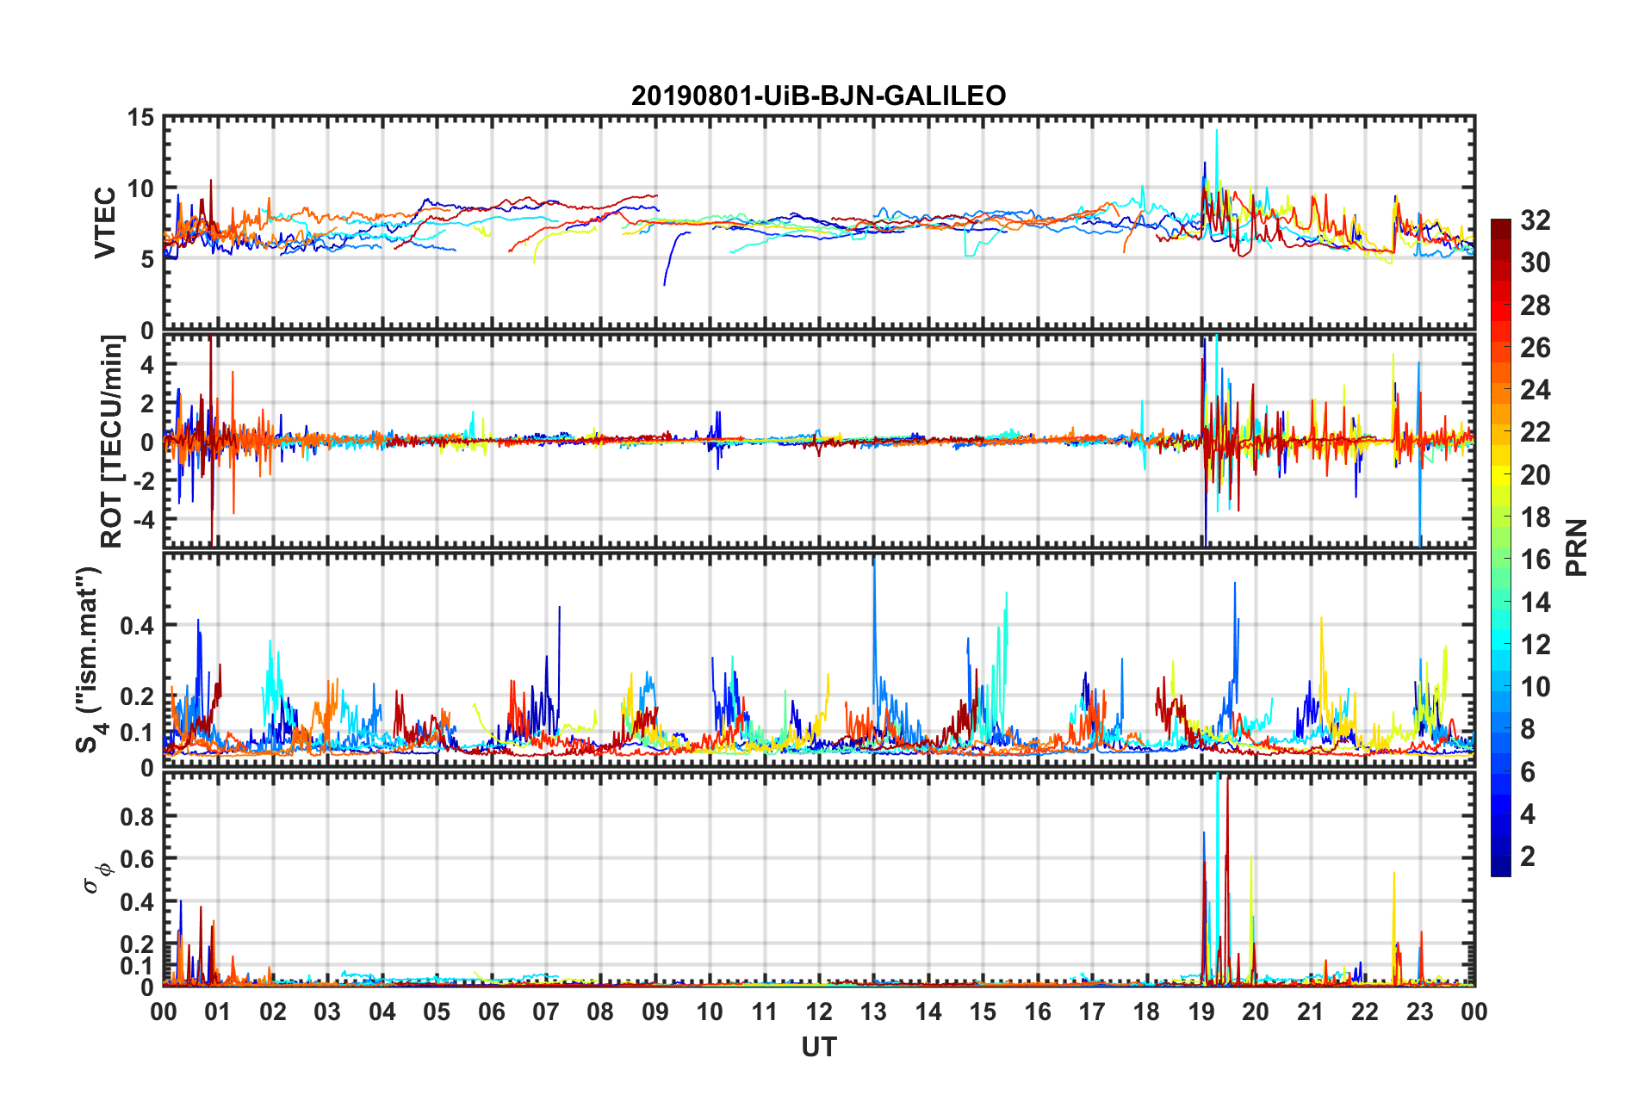1638x1095 pixels.
Task: Click x-axis tick label 07
Action: [x=546, y=1012]
